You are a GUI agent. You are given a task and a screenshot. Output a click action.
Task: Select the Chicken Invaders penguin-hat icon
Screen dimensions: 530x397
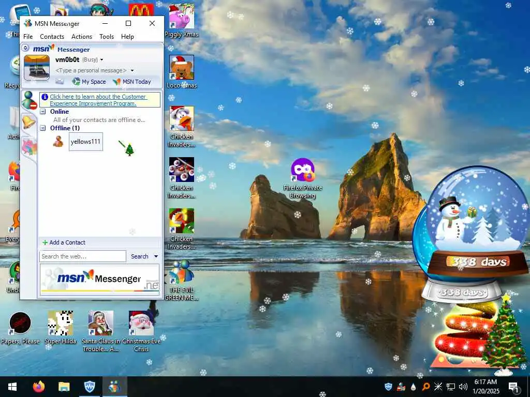[182, 127]
